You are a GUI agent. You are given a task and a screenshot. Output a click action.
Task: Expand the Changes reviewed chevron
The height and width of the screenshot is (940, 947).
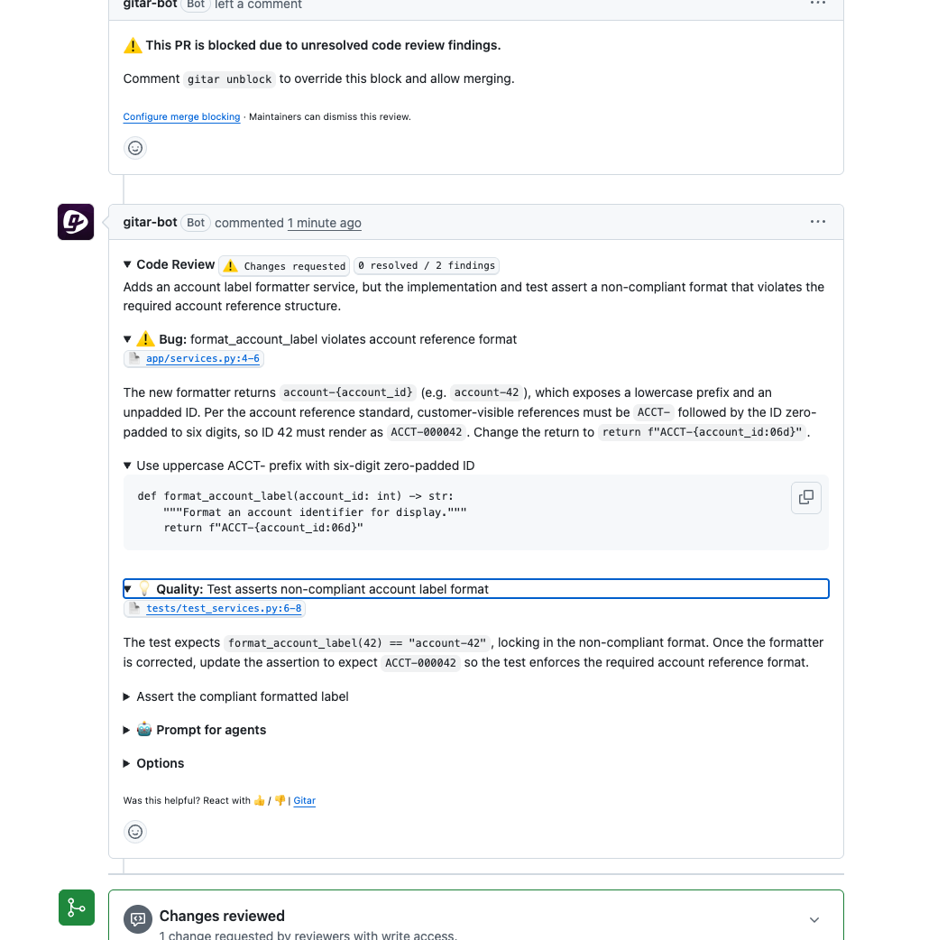click(x=814, y=919)
